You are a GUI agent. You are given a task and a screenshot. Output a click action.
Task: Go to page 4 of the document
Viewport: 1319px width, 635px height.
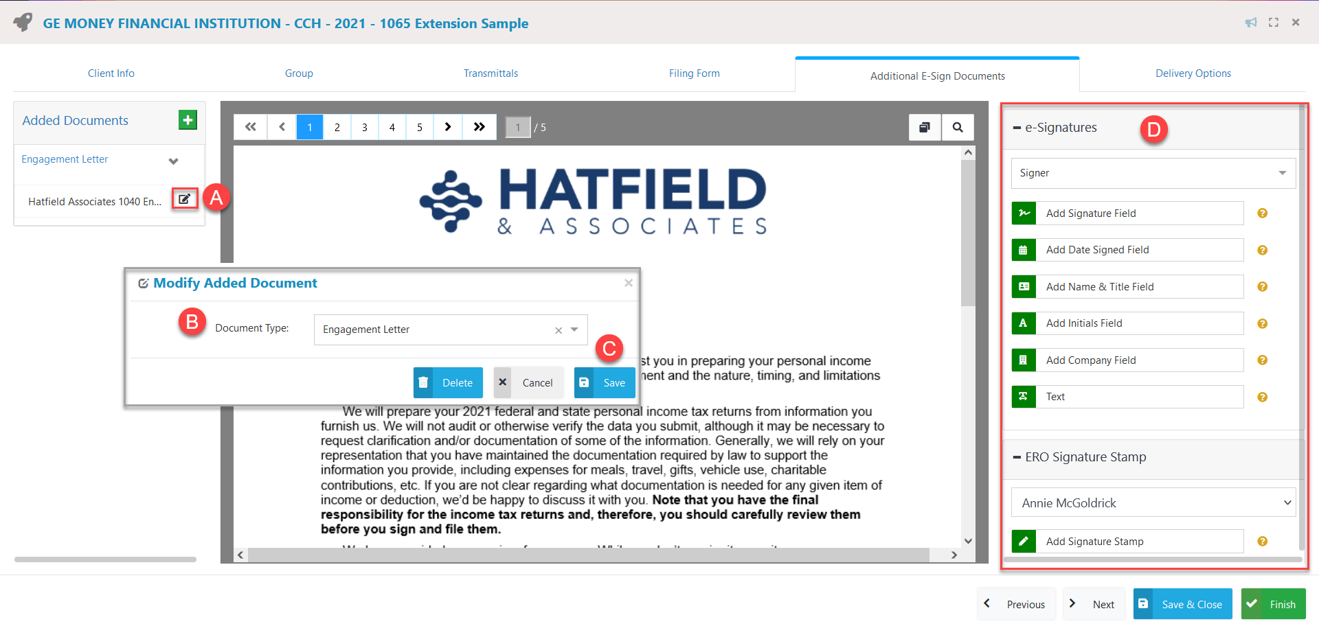coord(392,127)
